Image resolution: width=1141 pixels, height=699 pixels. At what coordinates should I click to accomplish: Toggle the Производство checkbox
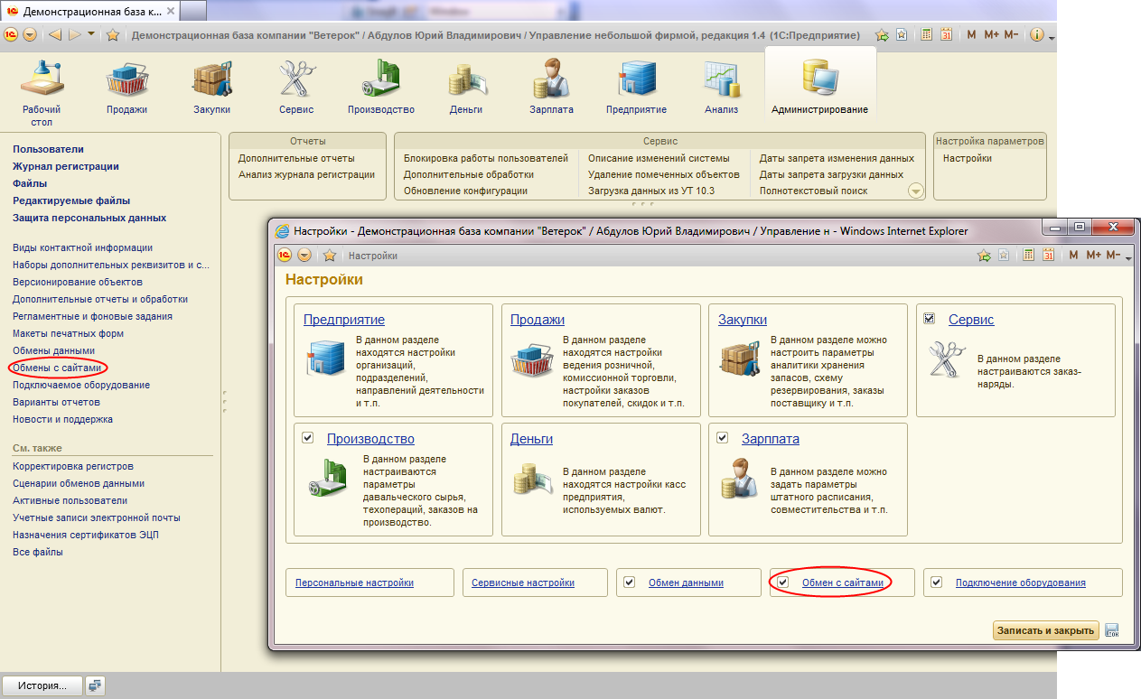click(x=308, y=438)
